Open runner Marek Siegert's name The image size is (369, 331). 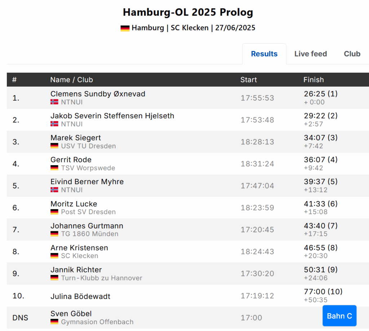click(76, 138)
